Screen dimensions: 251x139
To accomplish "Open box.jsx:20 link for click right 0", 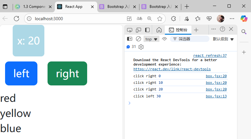I will [216, 76].
